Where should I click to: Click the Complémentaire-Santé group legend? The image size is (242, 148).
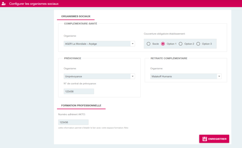80,24
